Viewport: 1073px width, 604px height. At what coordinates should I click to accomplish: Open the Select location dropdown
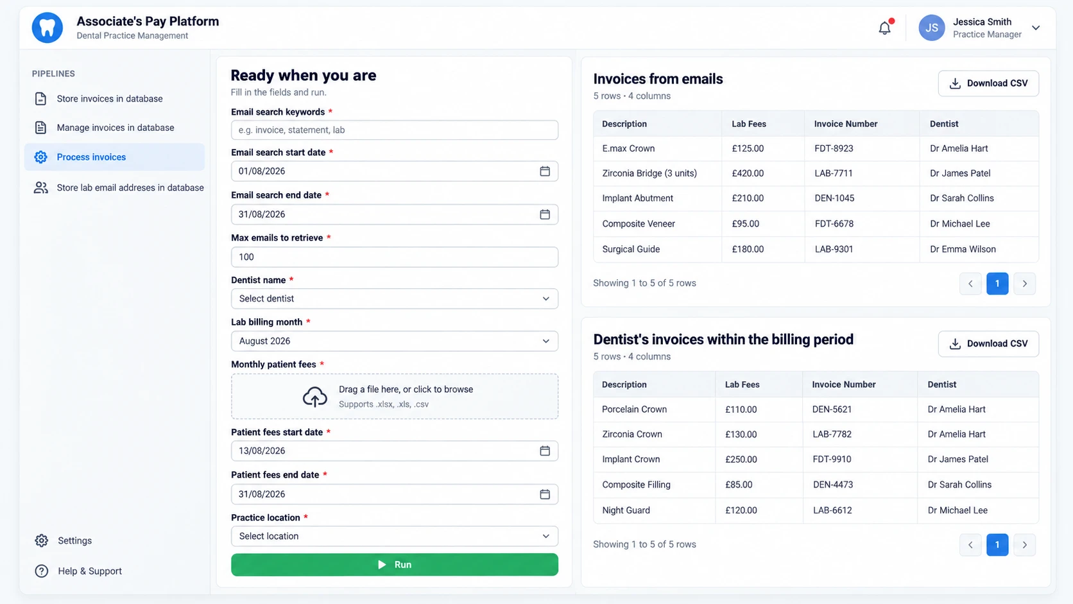395,536
